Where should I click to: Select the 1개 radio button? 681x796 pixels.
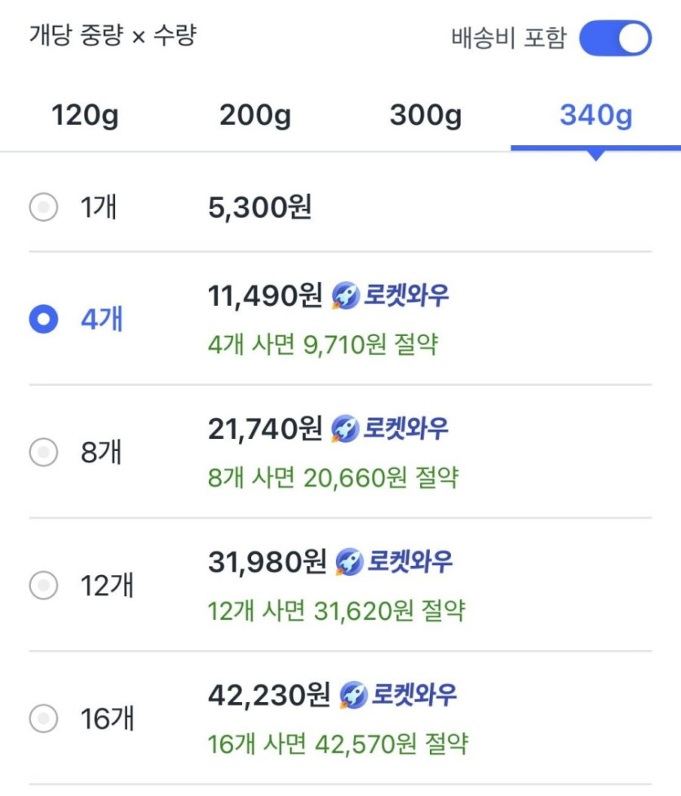coord(43,208)
